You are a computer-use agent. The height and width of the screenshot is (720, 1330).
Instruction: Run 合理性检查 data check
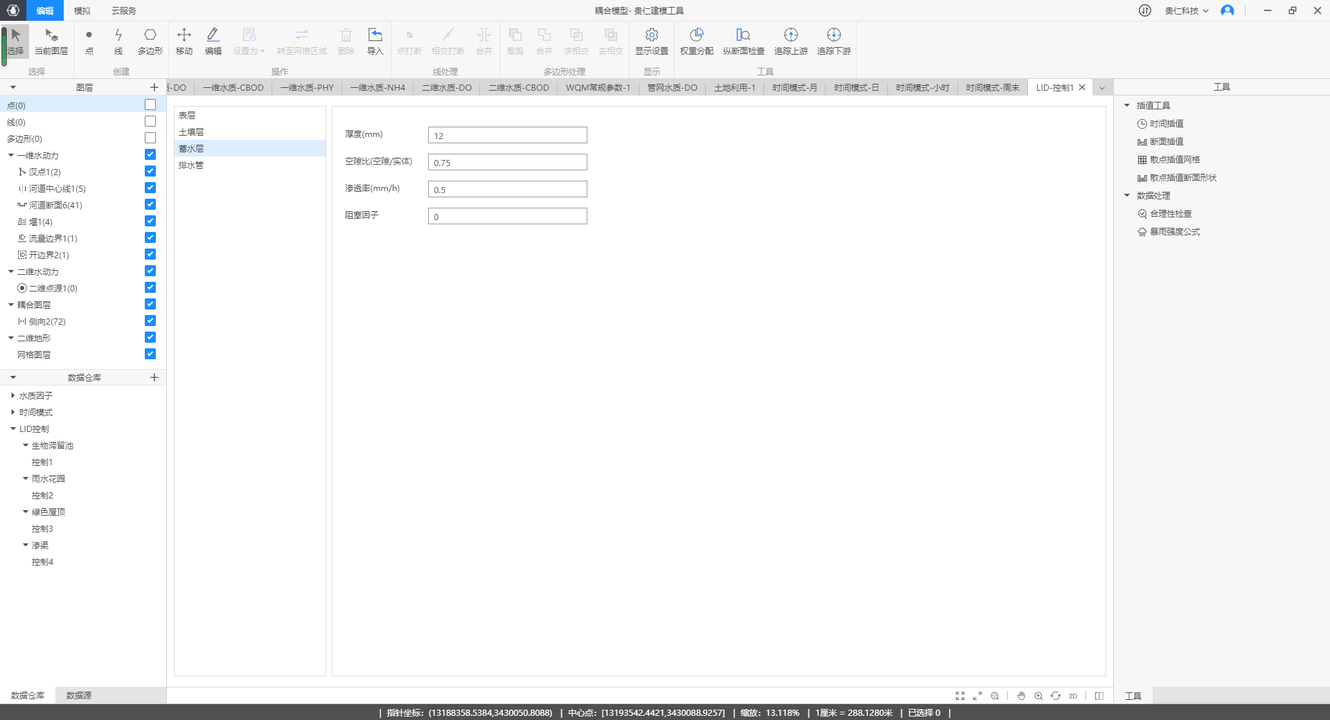pos(1164,214)
